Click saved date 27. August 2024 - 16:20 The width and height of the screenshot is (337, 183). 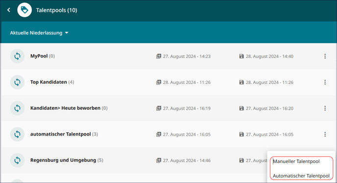pyautogui.click(x=269, y=108)
